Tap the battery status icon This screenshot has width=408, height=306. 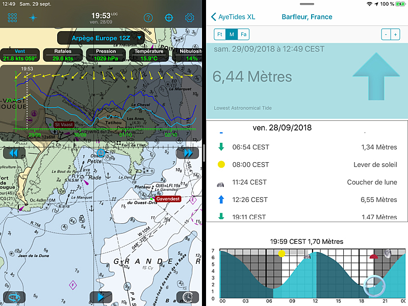400,4
